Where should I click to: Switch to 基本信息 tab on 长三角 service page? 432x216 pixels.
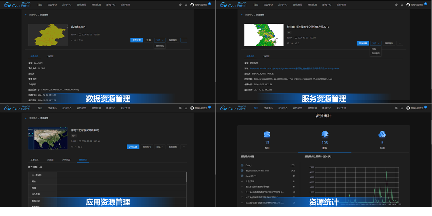[x=250, y=56]
